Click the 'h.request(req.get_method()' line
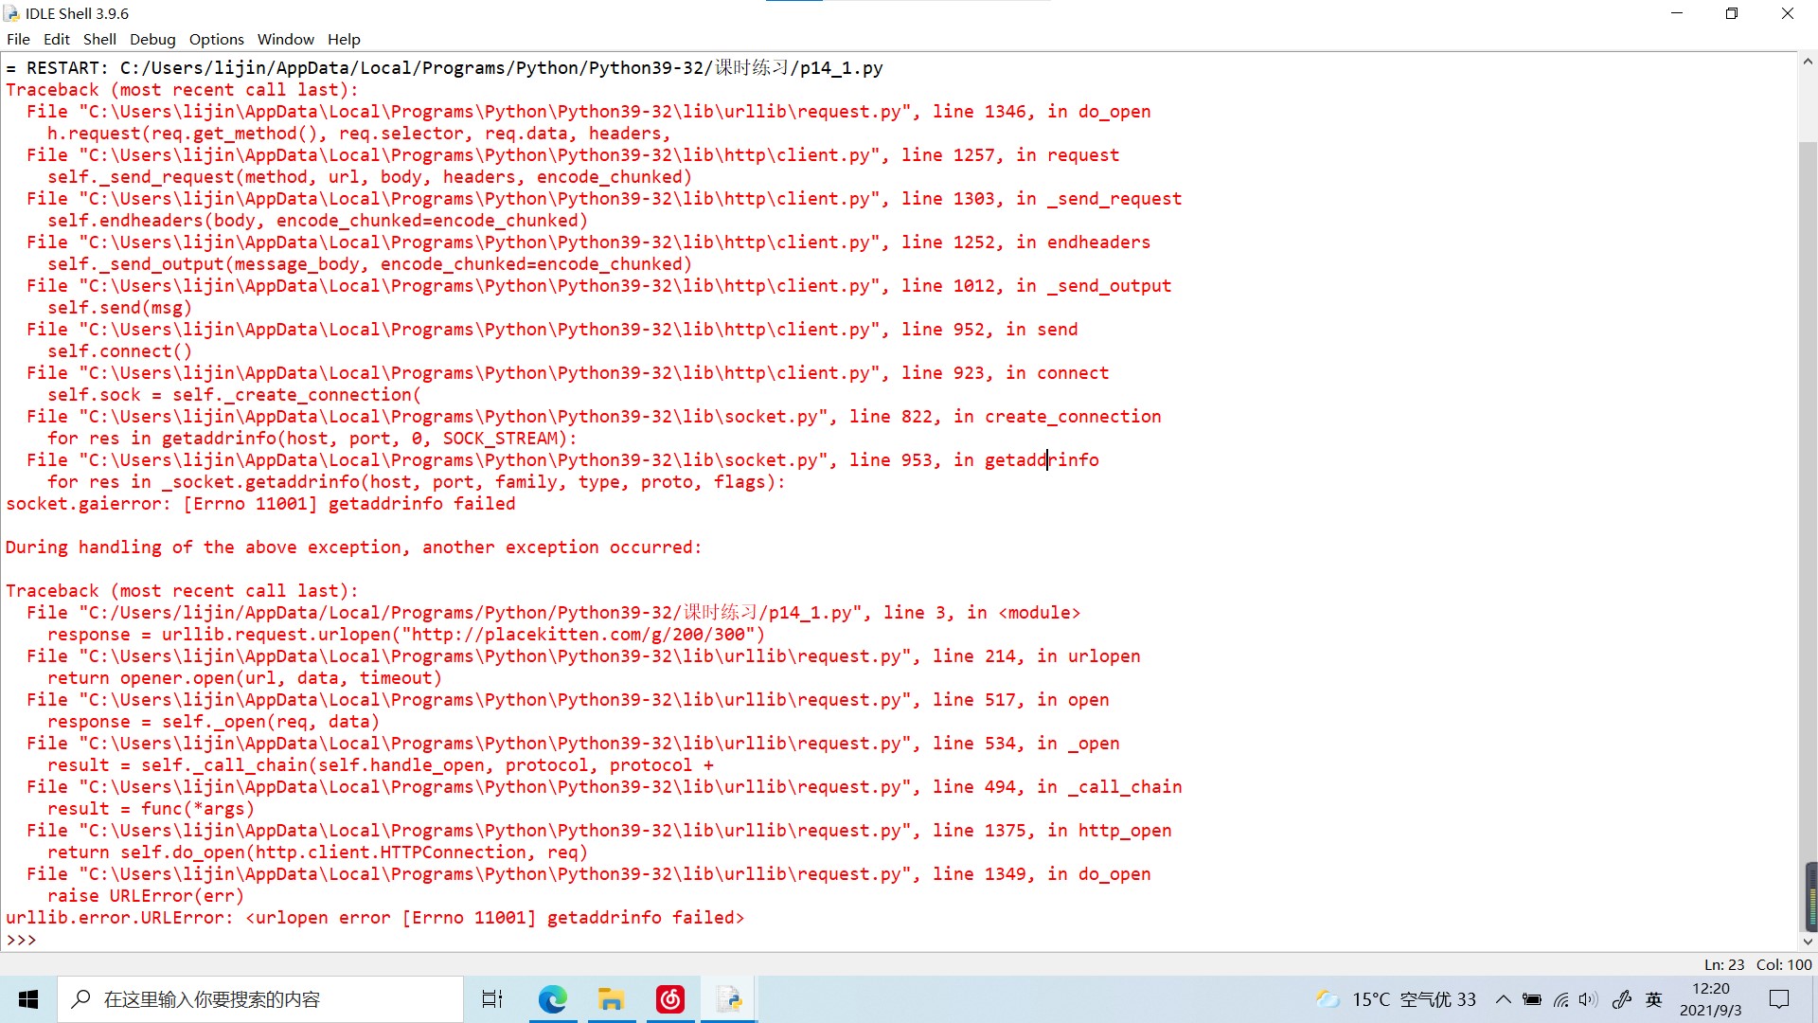The height and width of the screenshot is (1023, 1818). pos(359,134)
